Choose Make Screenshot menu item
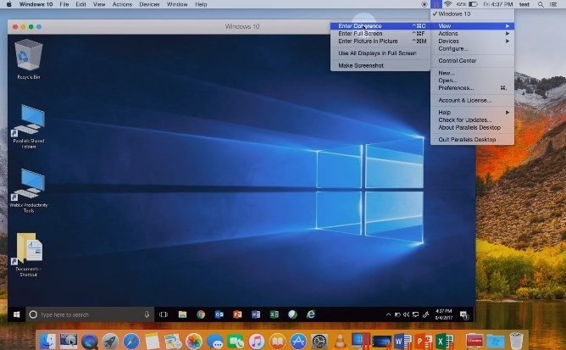The height and width of the screenshot is (350, 566). click(x=361, y=65)
